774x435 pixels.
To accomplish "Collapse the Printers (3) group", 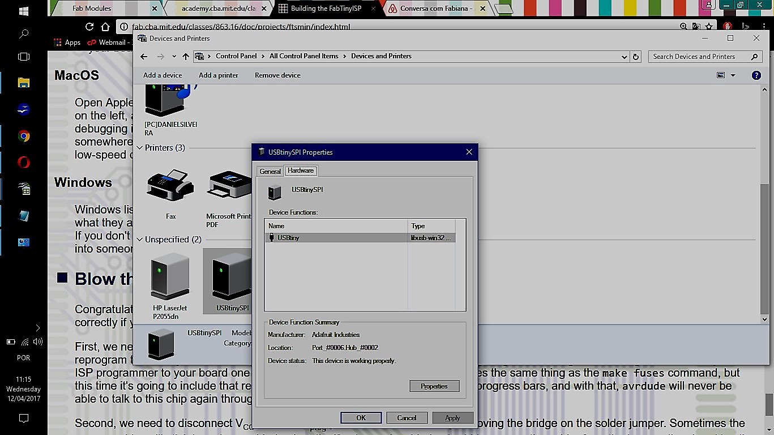I will [140, 148].
